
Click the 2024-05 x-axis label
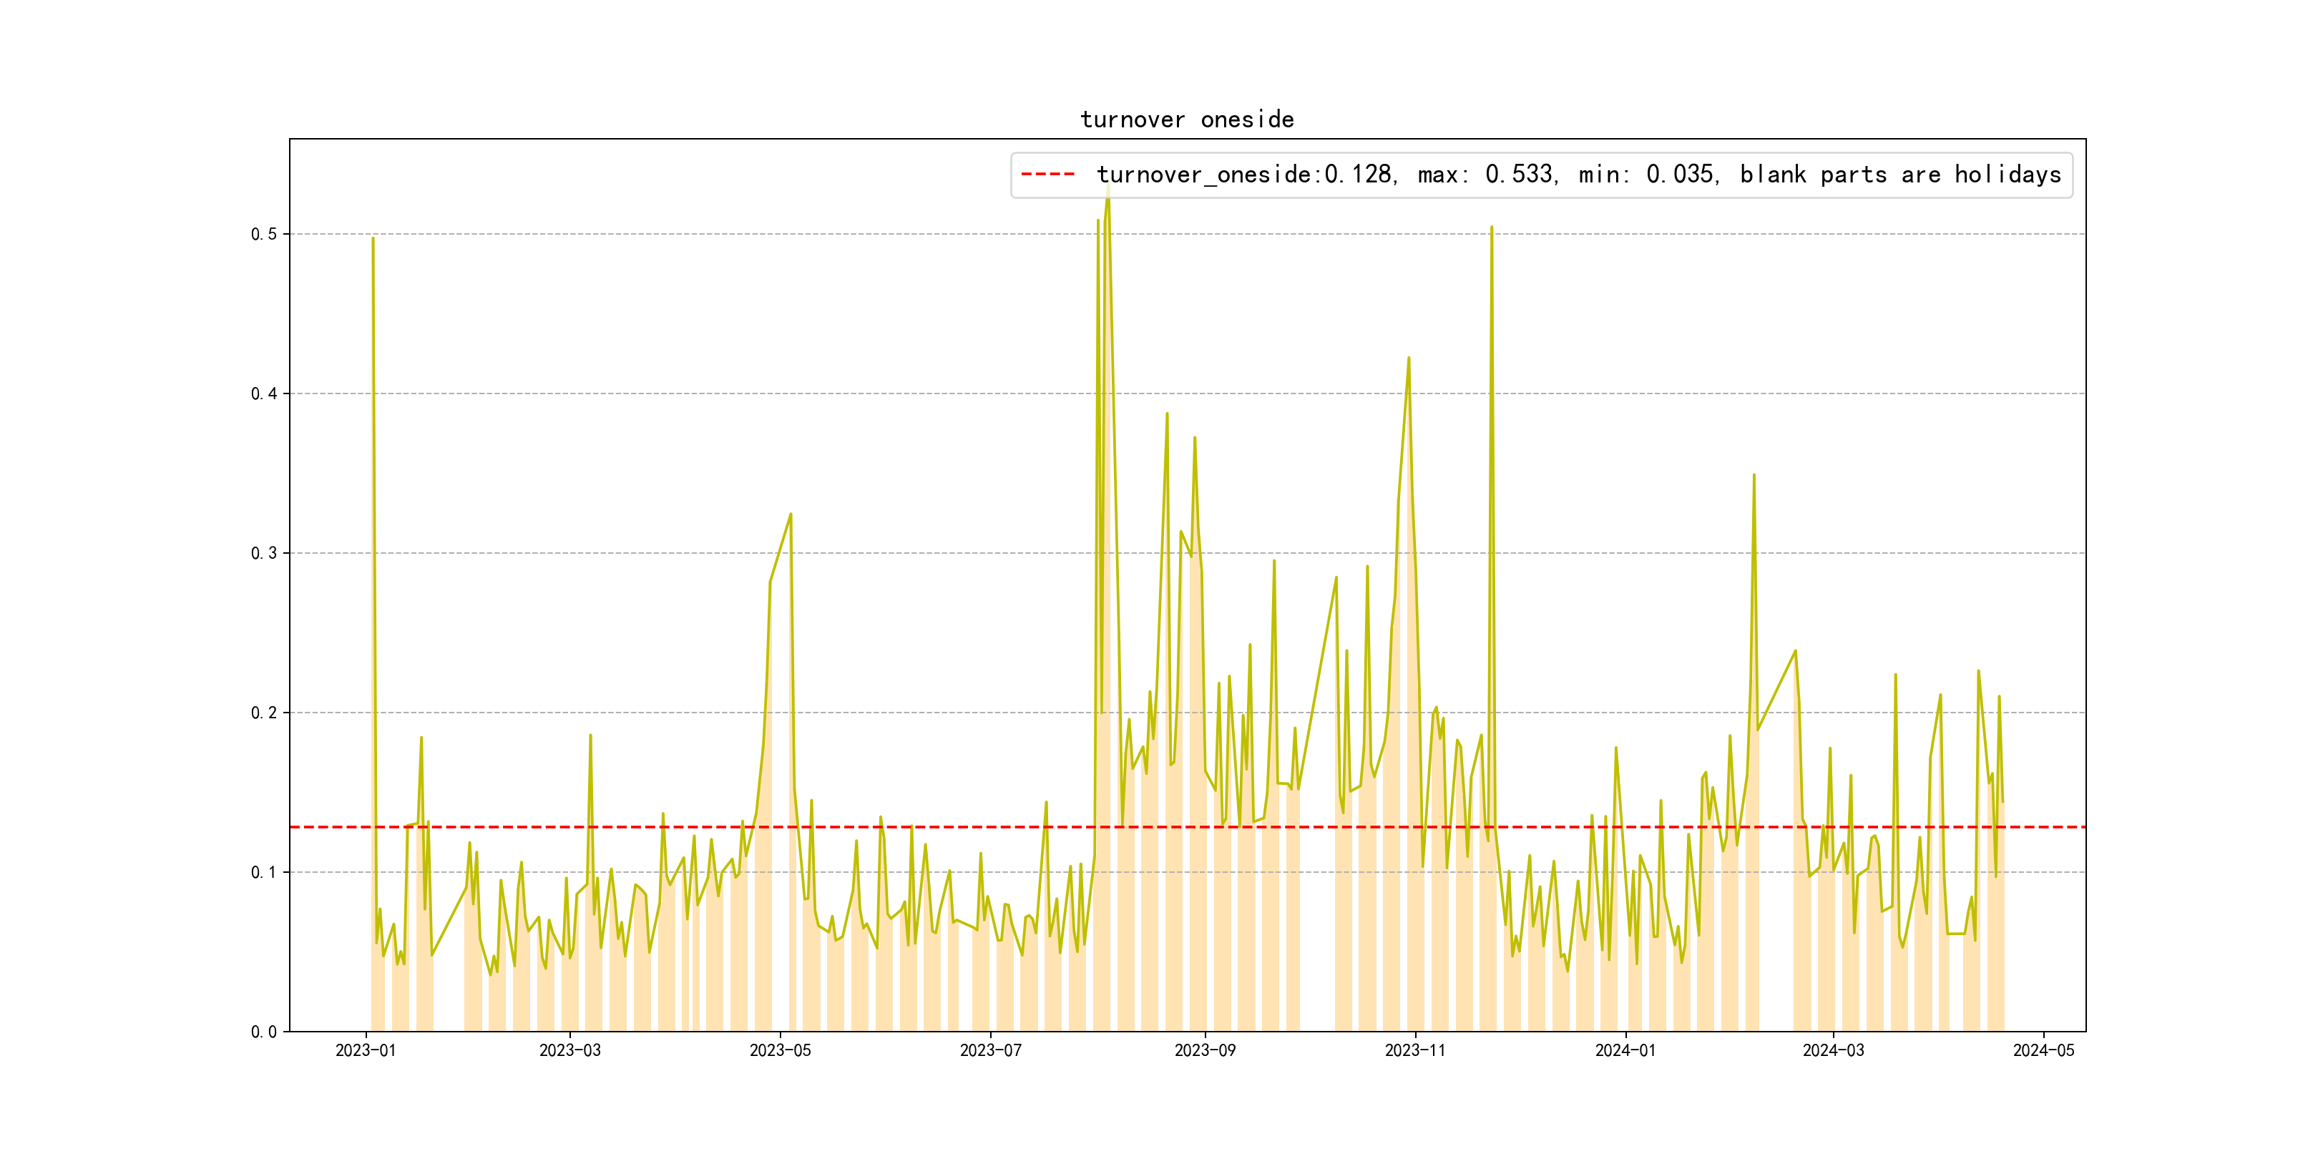point(2043,1050)
